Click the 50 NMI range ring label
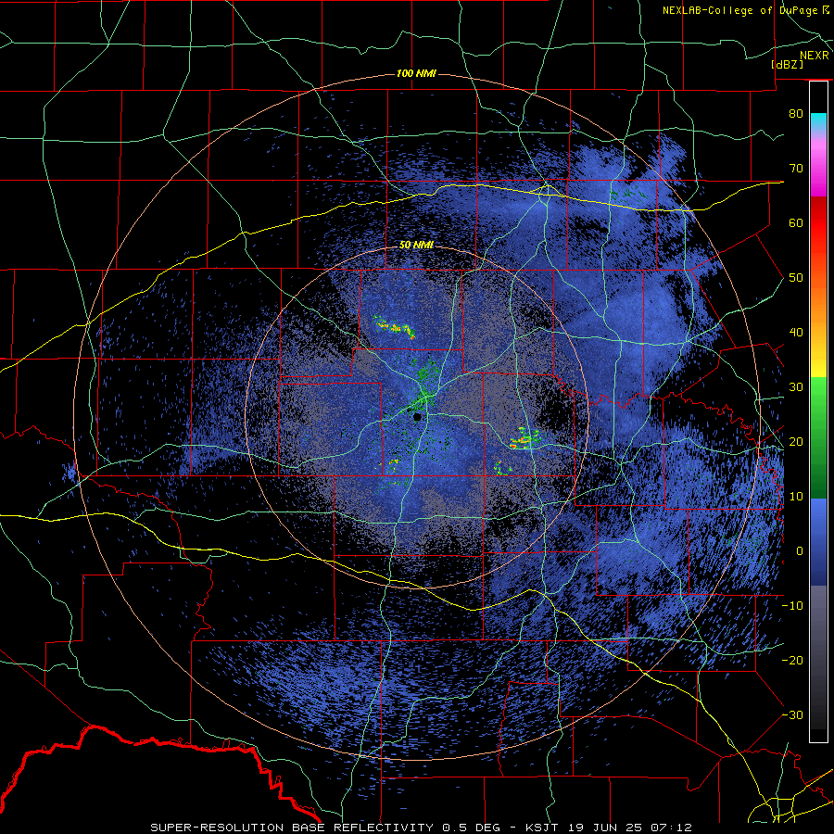Viewport: 834px width, 834px height. (416, 246)
